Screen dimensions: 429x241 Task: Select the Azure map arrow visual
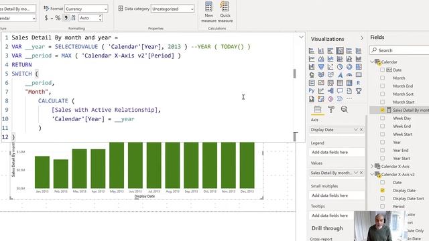click(340, 74)
